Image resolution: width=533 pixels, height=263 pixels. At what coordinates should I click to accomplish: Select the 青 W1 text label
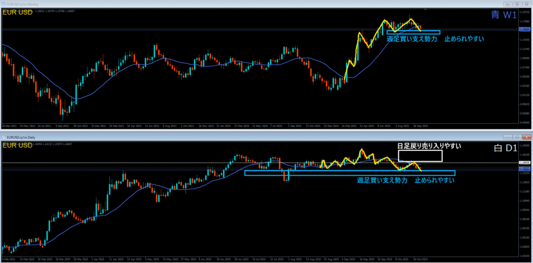(x=502, y=16)
